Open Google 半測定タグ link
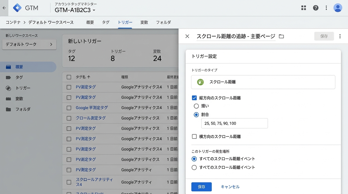 coord(92,108)
